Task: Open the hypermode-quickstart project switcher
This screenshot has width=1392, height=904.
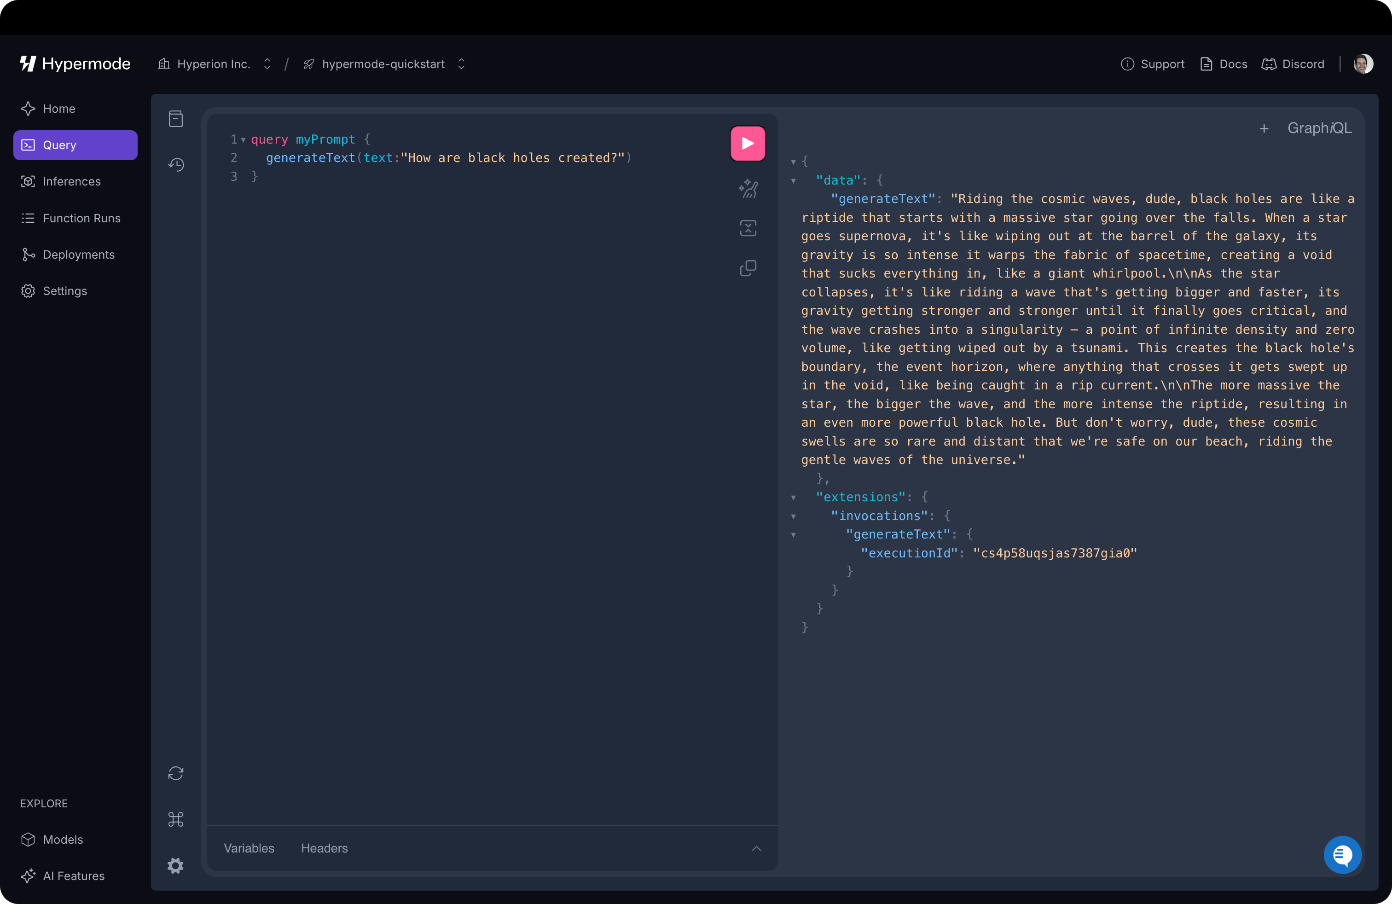Action: tap(461, 64)
